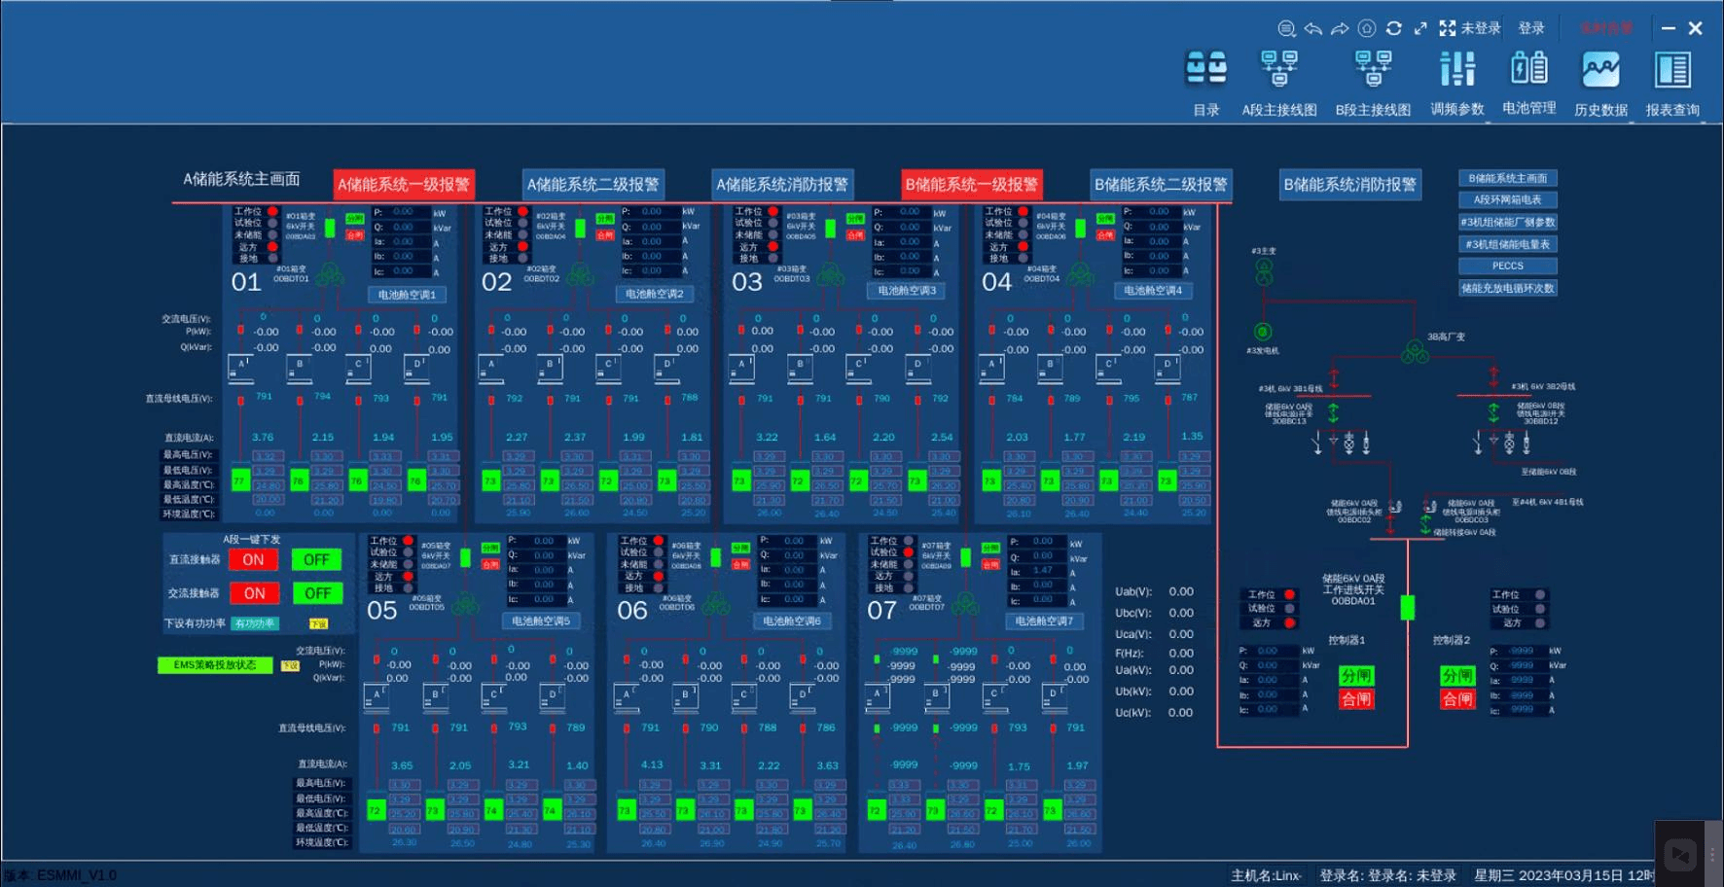This screenshot has width=1724, height=887.
Task: Open the PECCS page button
Action: (x=1507, y=266)
